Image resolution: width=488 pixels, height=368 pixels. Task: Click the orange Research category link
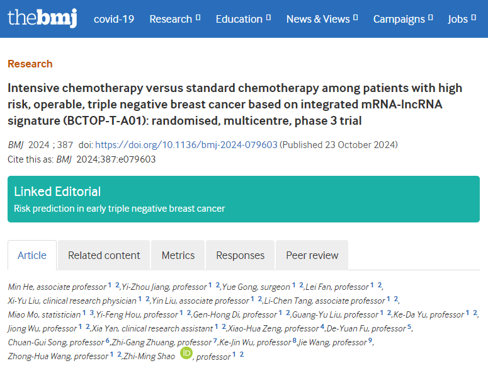click(30, 64)
